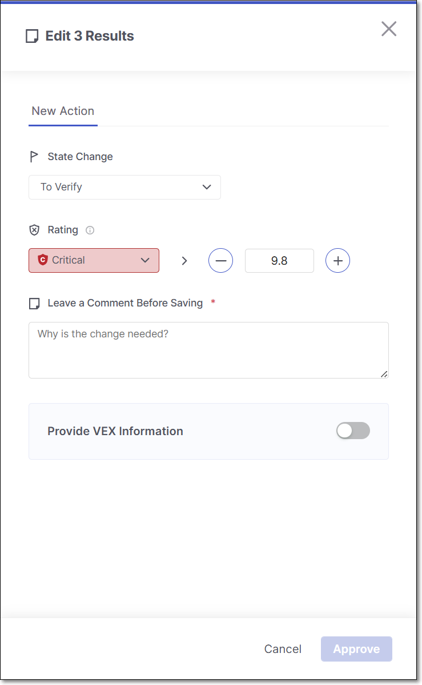Screen dimensions: 422x685
Task: Click the right arrow between rating and score
Action: click(x=184, y=261)
